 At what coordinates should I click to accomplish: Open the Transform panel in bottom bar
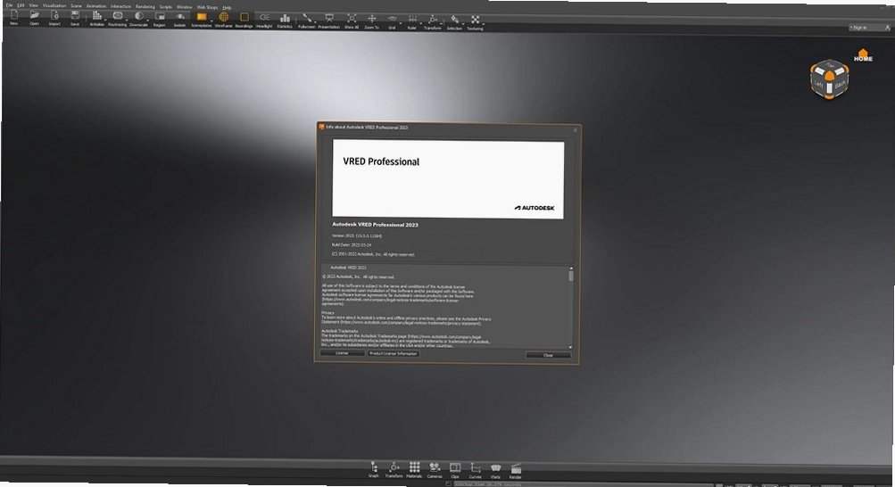[x=394, y=470]
